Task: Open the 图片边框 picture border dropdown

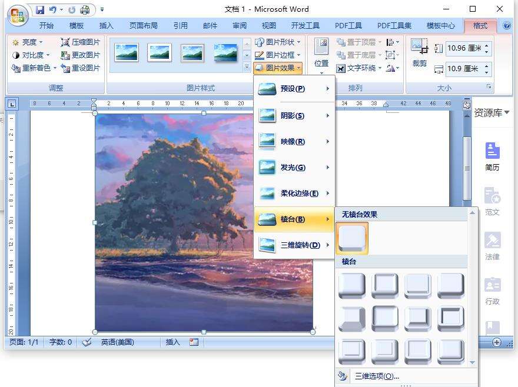Action: (278, 55)
